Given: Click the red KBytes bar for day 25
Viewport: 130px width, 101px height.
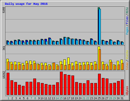Looking at the screenshot, I should (x=100, y=84).
